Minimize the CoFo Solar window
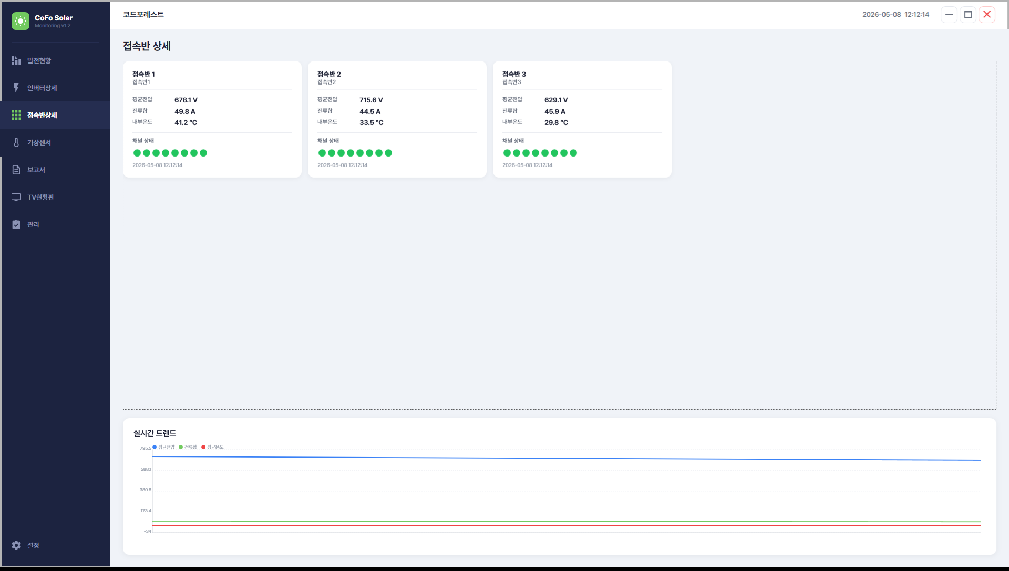Image resolution: width=1009 pixels, height=571 pixels. (x=949, y=15)
